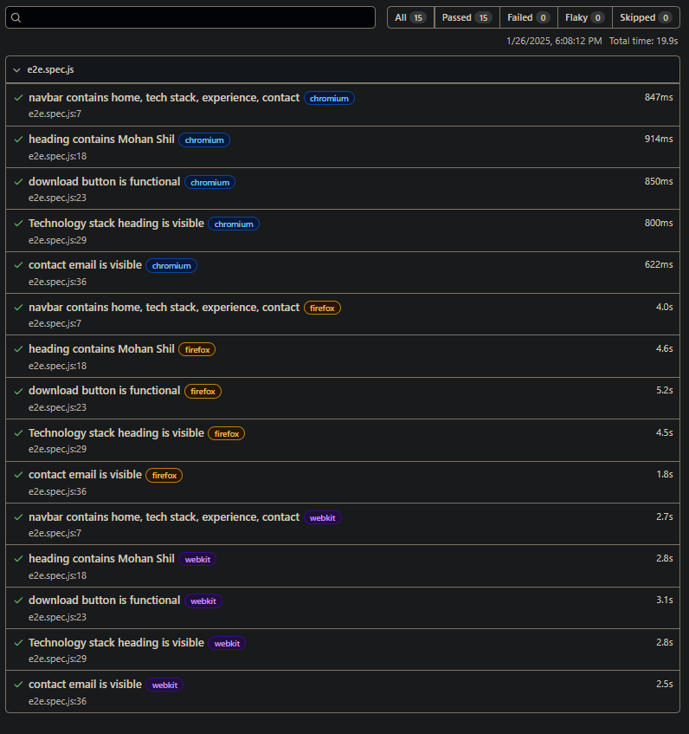Open chromium test Technology stack heading is visible
This screenshot has width=689, height=734.
(x=116, y=224)
